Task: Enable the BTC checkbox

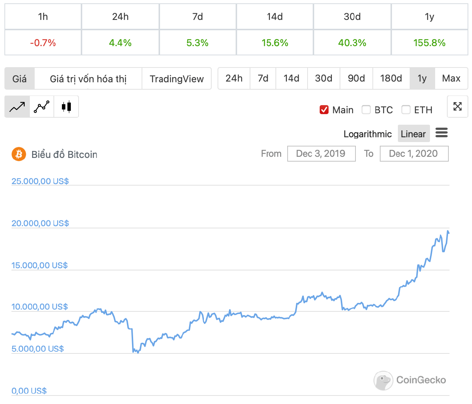Action: 366,110
